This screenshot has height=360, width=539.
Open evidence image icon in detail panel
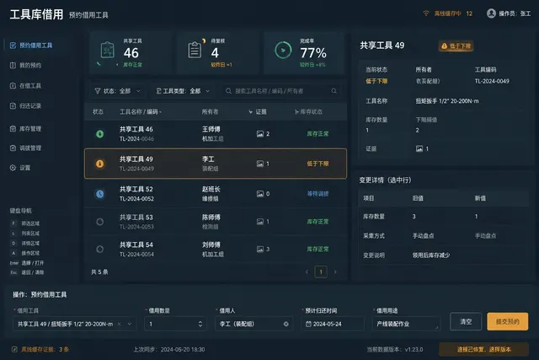pos(419,148)
